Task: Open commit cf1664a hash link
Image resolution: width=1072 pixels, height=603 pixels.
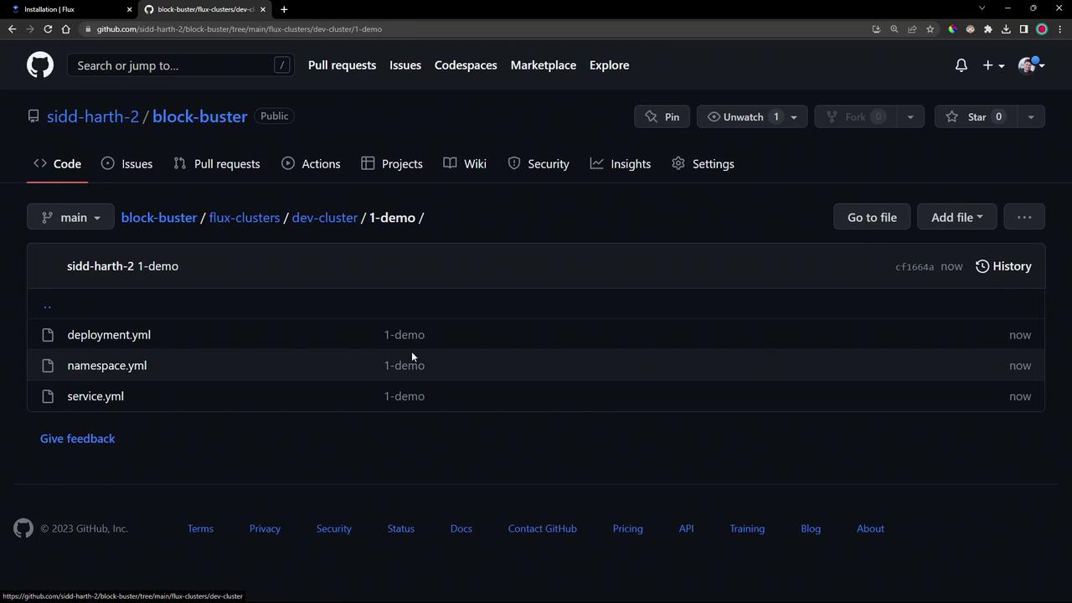Action: pos(915,267)
